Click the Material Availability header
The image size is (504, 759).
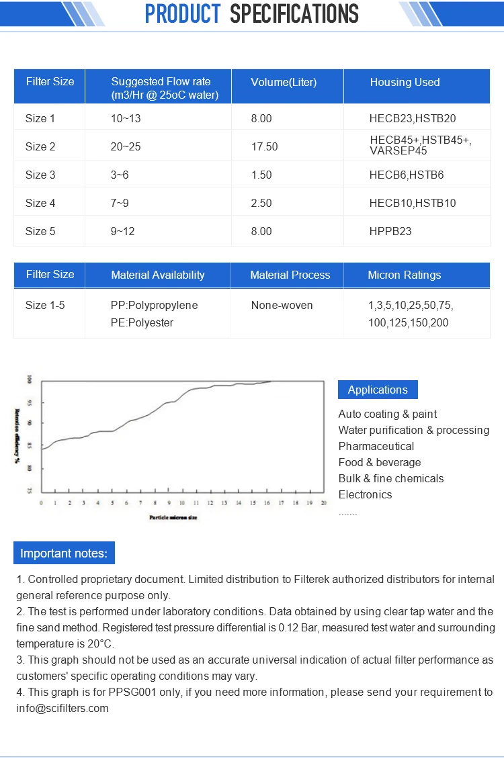158,275
